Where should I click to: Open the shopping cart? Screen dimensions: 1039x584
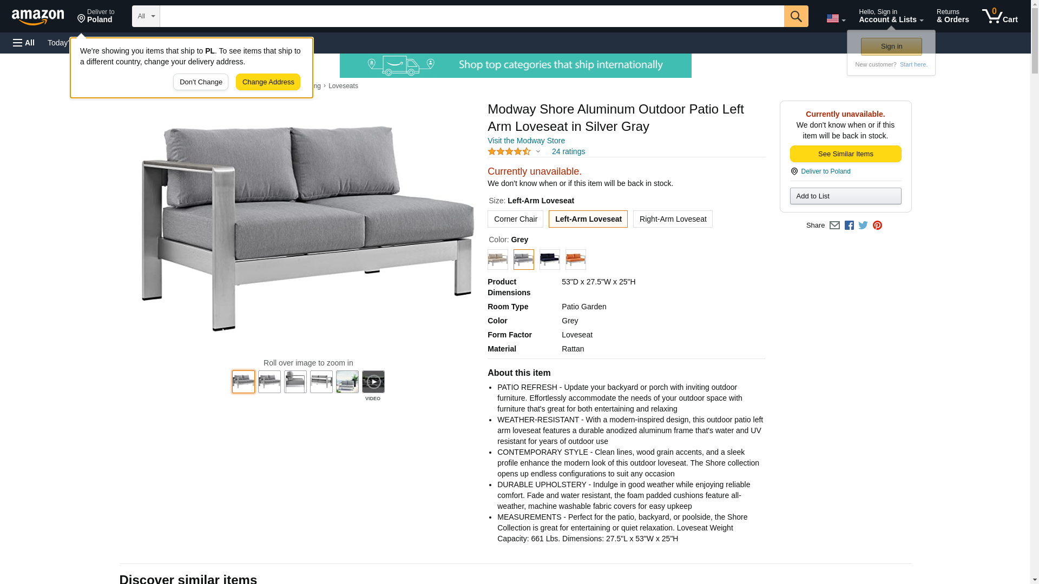[1000, 16]
